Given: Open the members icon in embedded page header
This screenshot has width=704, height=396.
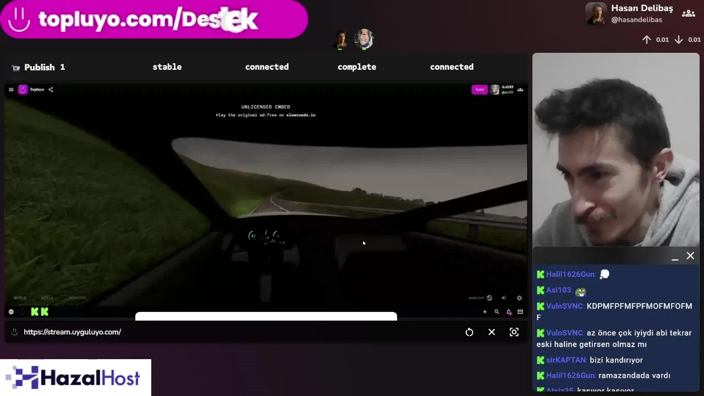Looking at the screenshot, I should coord(520,90).
